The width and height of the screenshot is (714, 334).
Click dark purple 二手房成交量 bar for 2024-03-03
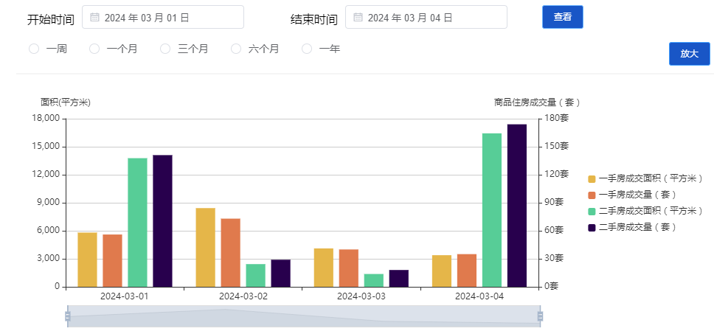pos(399,279)
